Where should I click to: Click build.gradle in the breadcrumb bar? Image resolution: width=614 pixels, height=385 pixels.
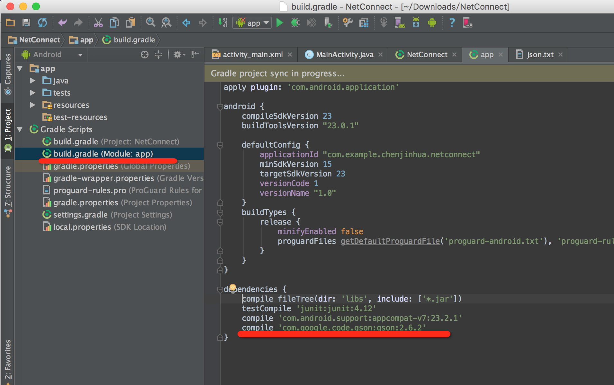coord(129,40)
